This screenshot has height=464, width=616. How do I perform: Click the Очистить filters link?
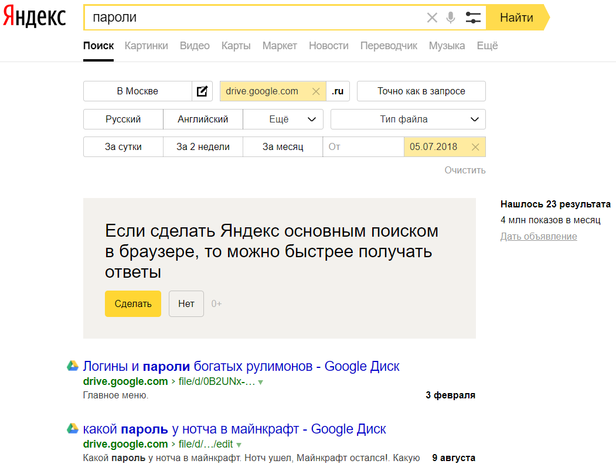[465, 170]
